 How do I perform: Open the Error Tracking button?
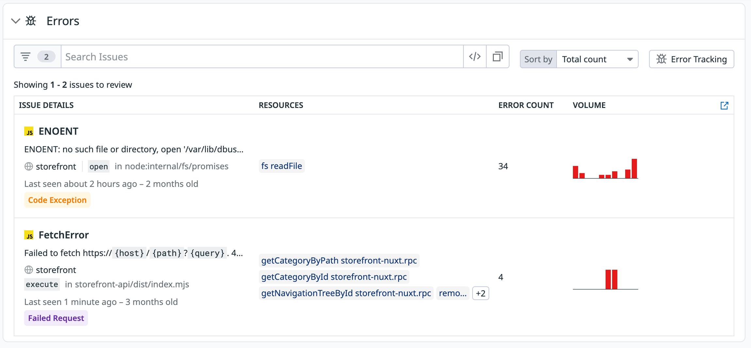pyautogui.click(x=691, y=59)
